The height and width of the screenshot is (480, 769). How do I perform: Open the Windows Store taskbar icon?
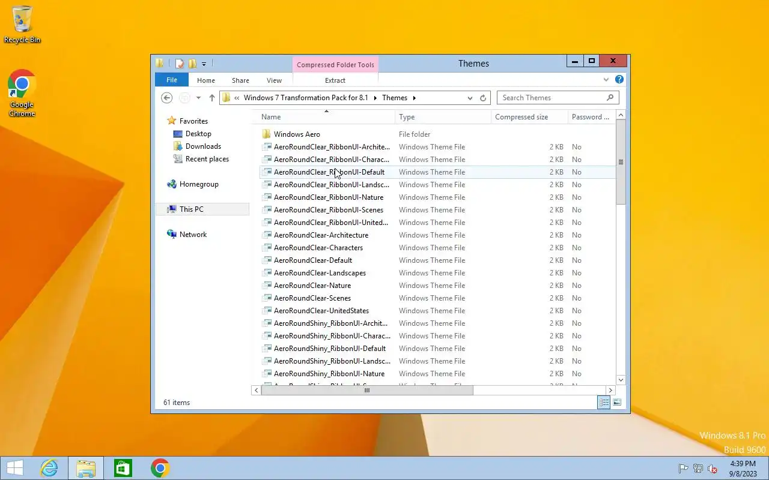coord(123,468)
